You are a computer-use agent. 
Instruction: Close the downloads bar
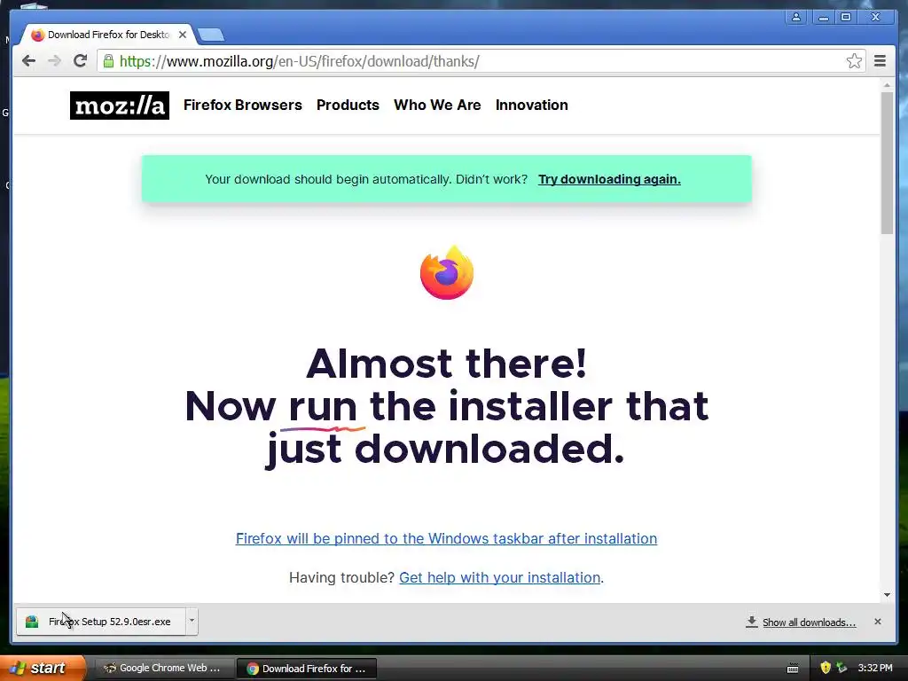(x=877, y=622)
